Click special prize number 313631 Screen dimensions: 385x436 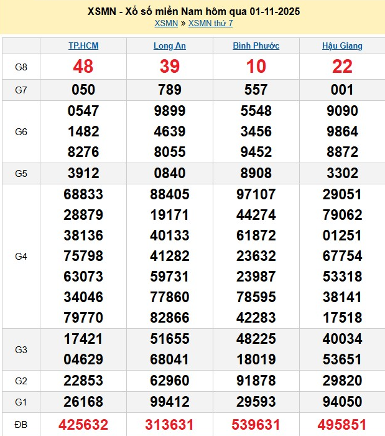pos(170,425)
